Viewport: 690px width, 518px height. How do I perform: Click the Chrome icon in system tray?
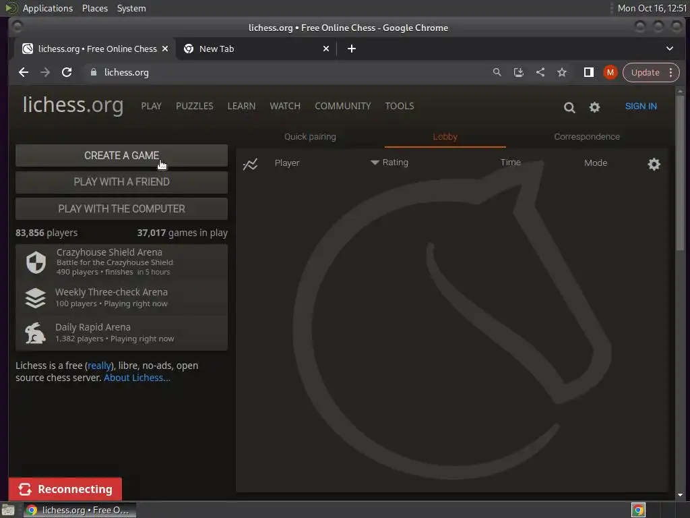[x=639, y=510]
